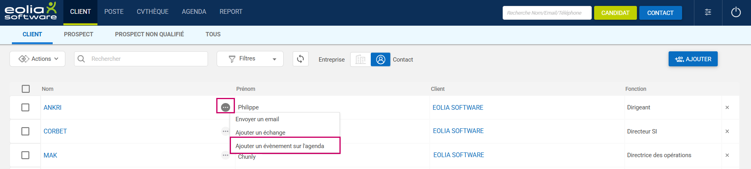Switch to Entreprise building view icon
The height and width of the screenshot is (169, 751).
pyautogui.click(x=360, y=59)
